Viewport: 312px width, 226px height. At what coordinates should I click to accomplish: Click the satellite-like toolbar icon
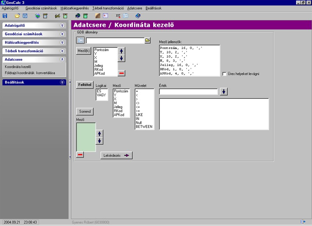(x=57, y=16)
